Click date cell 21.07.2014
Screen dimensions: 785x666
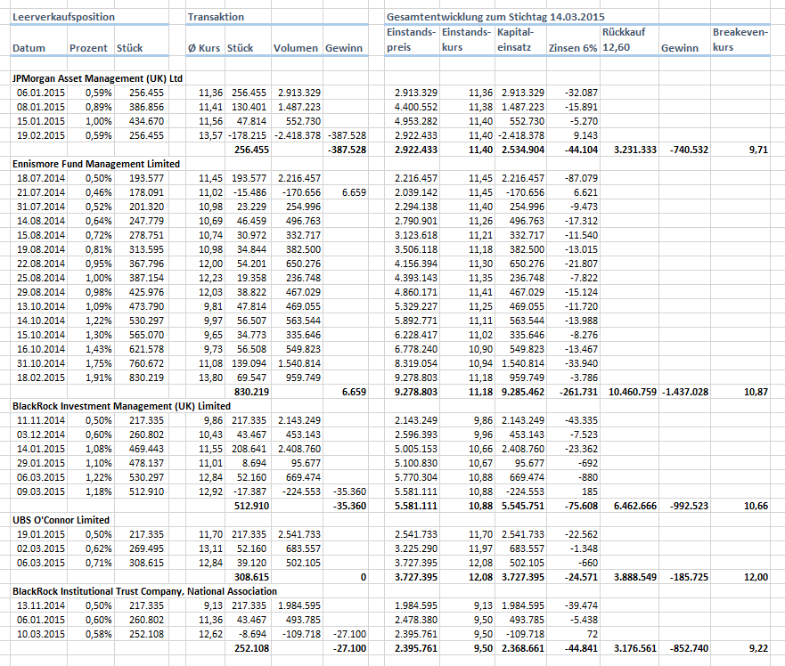pyautogui.click(x=41, y=192)
